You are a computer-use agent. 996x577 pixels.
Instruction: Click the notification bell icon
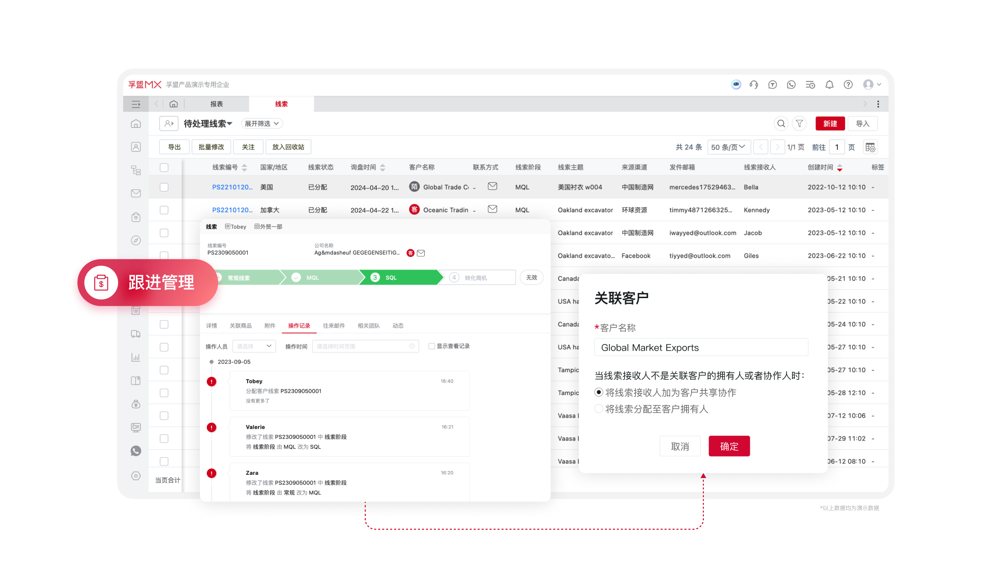[x=829, y=85]
